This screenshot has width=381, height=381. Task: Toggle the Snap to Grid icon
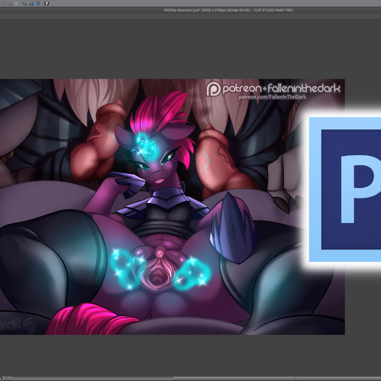tap(37, 3)
